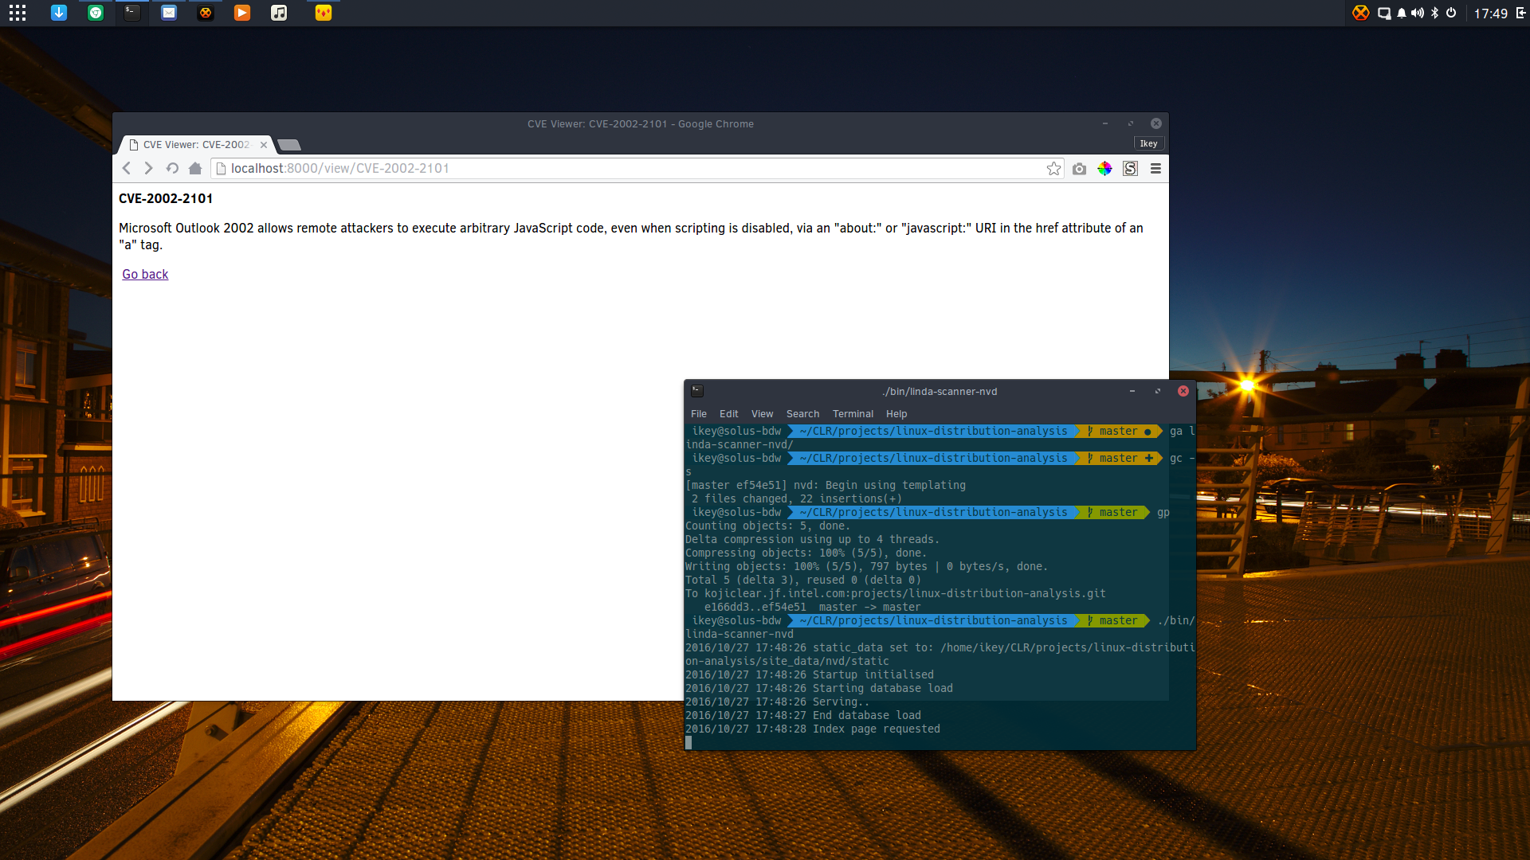This screenshot has height=860, width=1530.
Task: Follow the Go back link
Action: pyautogui.click(x=145, y=274)
